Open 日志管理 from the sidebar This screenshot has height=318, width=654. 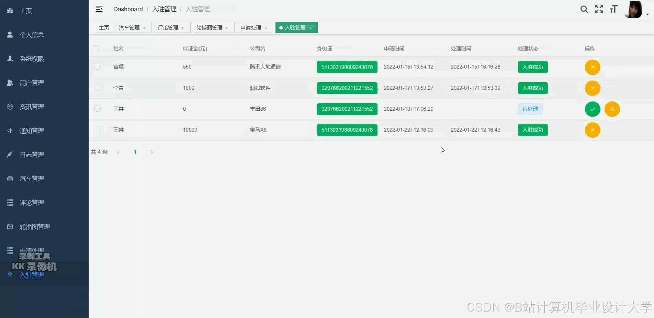31,155
